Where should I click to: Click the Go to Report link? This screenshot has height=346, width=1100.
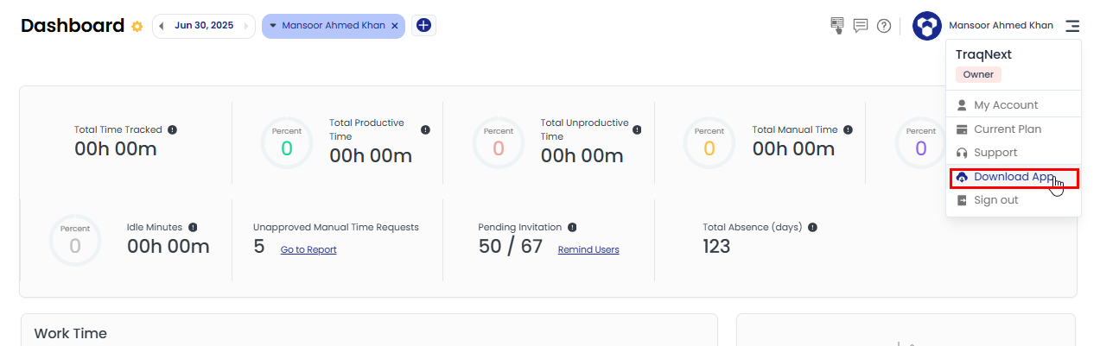[308, 250]
